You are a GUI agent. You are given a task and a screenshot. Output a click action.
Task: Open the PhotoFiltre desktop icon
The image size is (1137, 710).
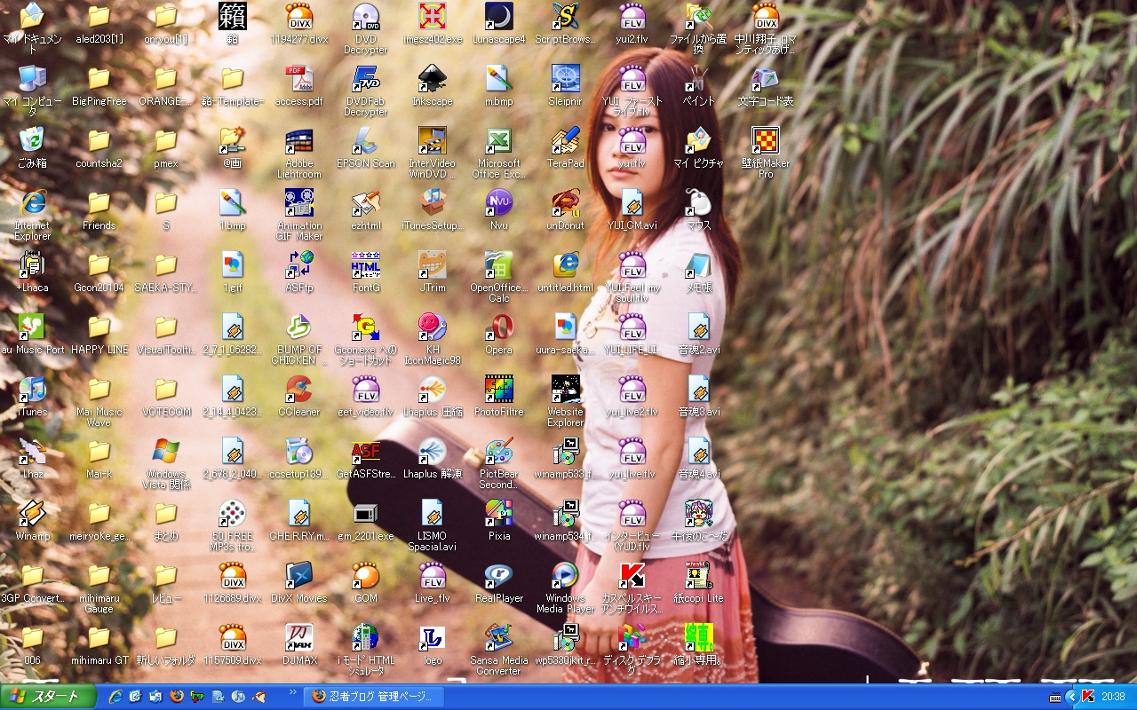point(498,390)
